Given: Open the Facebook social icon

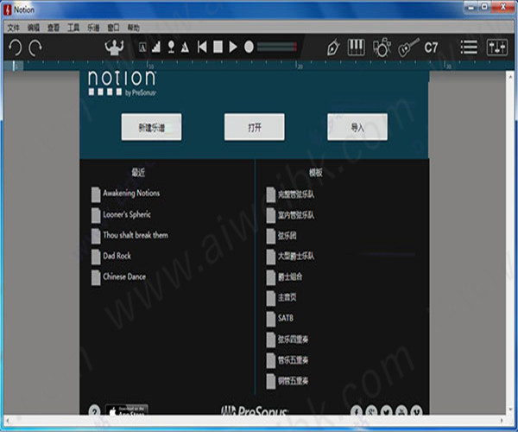Looking at the screenshot, I should pos(356,411).
